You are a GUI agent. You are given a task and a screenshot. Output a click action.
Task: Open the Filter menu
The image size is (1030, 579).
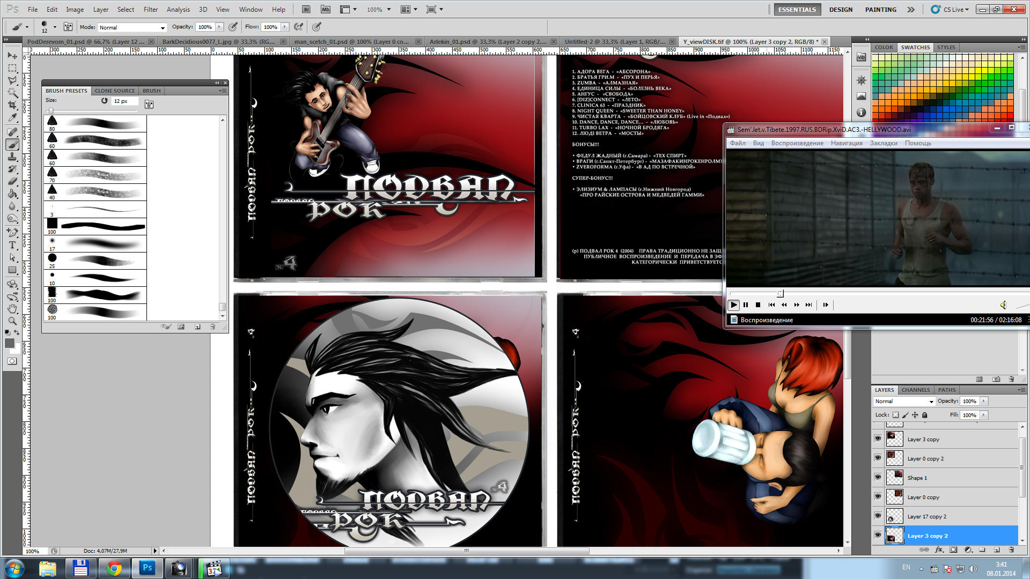pyautogui.click(x=151, y=9)
